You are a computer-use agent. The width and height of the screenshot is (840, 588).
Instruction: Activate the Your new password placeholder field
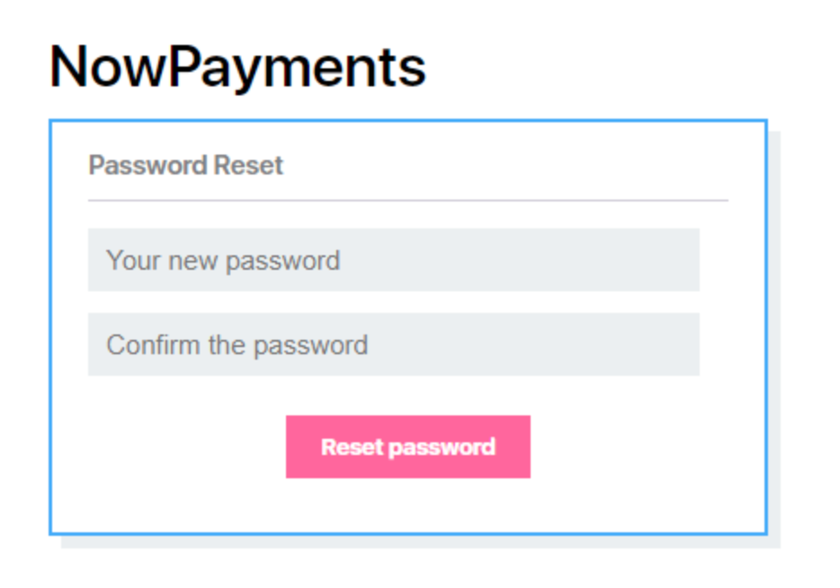point(393,260)
